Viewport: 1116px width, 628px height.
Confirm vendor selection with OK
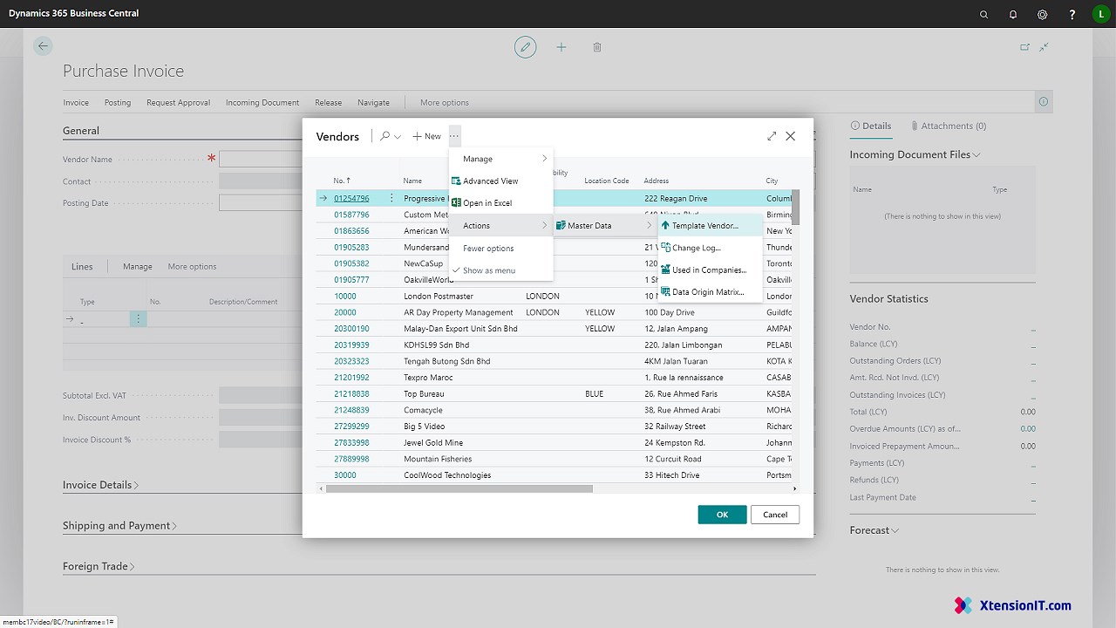coord(722,515)
